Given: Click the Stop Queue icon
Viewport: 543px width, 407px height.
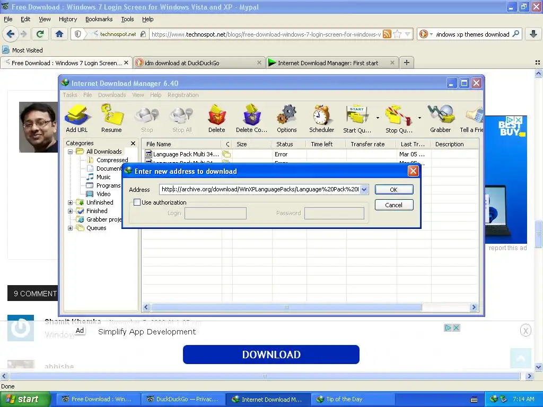Looking at the screenshot, I should (399, 119).
